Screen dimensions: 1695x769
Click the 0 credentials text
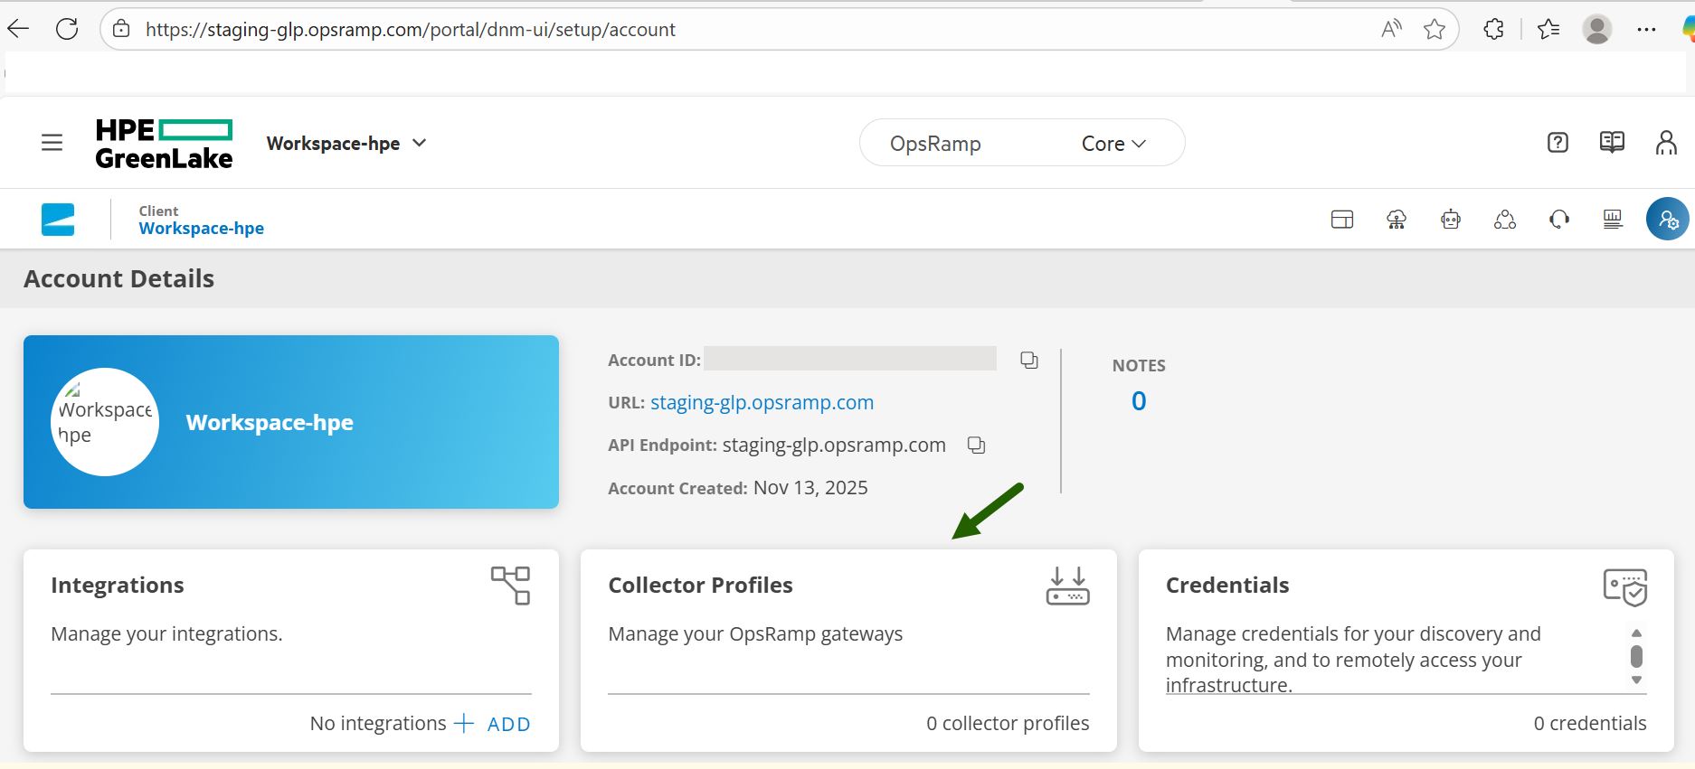[1590, 724]
